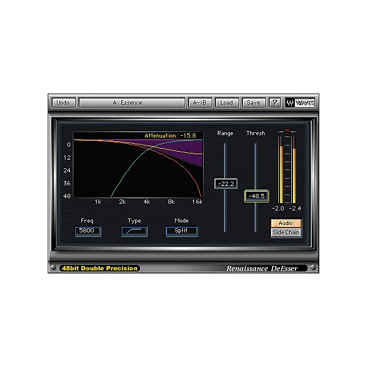The width and height of the screenshot is (367, 367).
Task: Click the right output level meter
Action: tap(294, 169)
